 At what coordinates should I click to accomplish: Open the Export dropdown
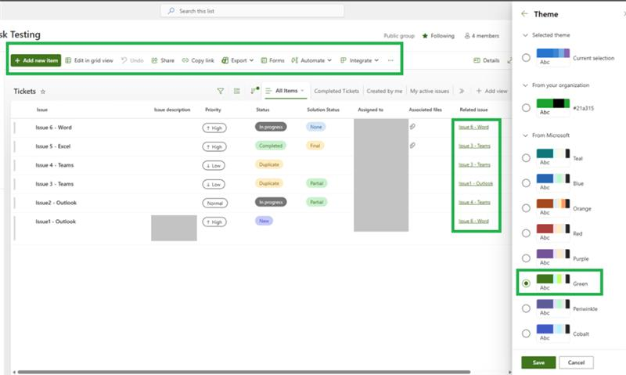tap(238, 60)
